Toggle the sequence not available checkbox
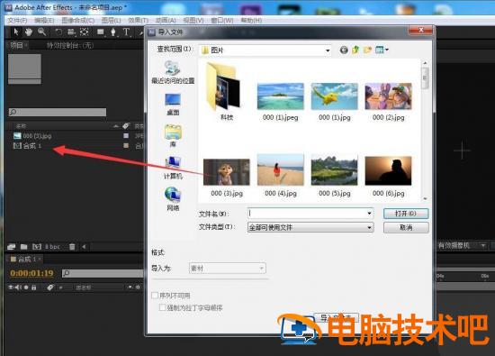 (155, 296)
